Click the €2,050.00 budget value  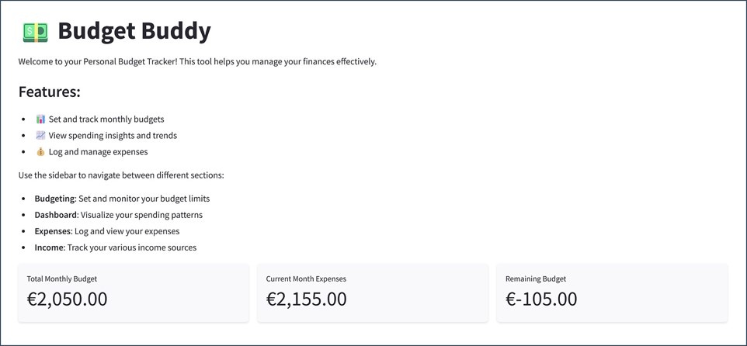click(68, 299)
